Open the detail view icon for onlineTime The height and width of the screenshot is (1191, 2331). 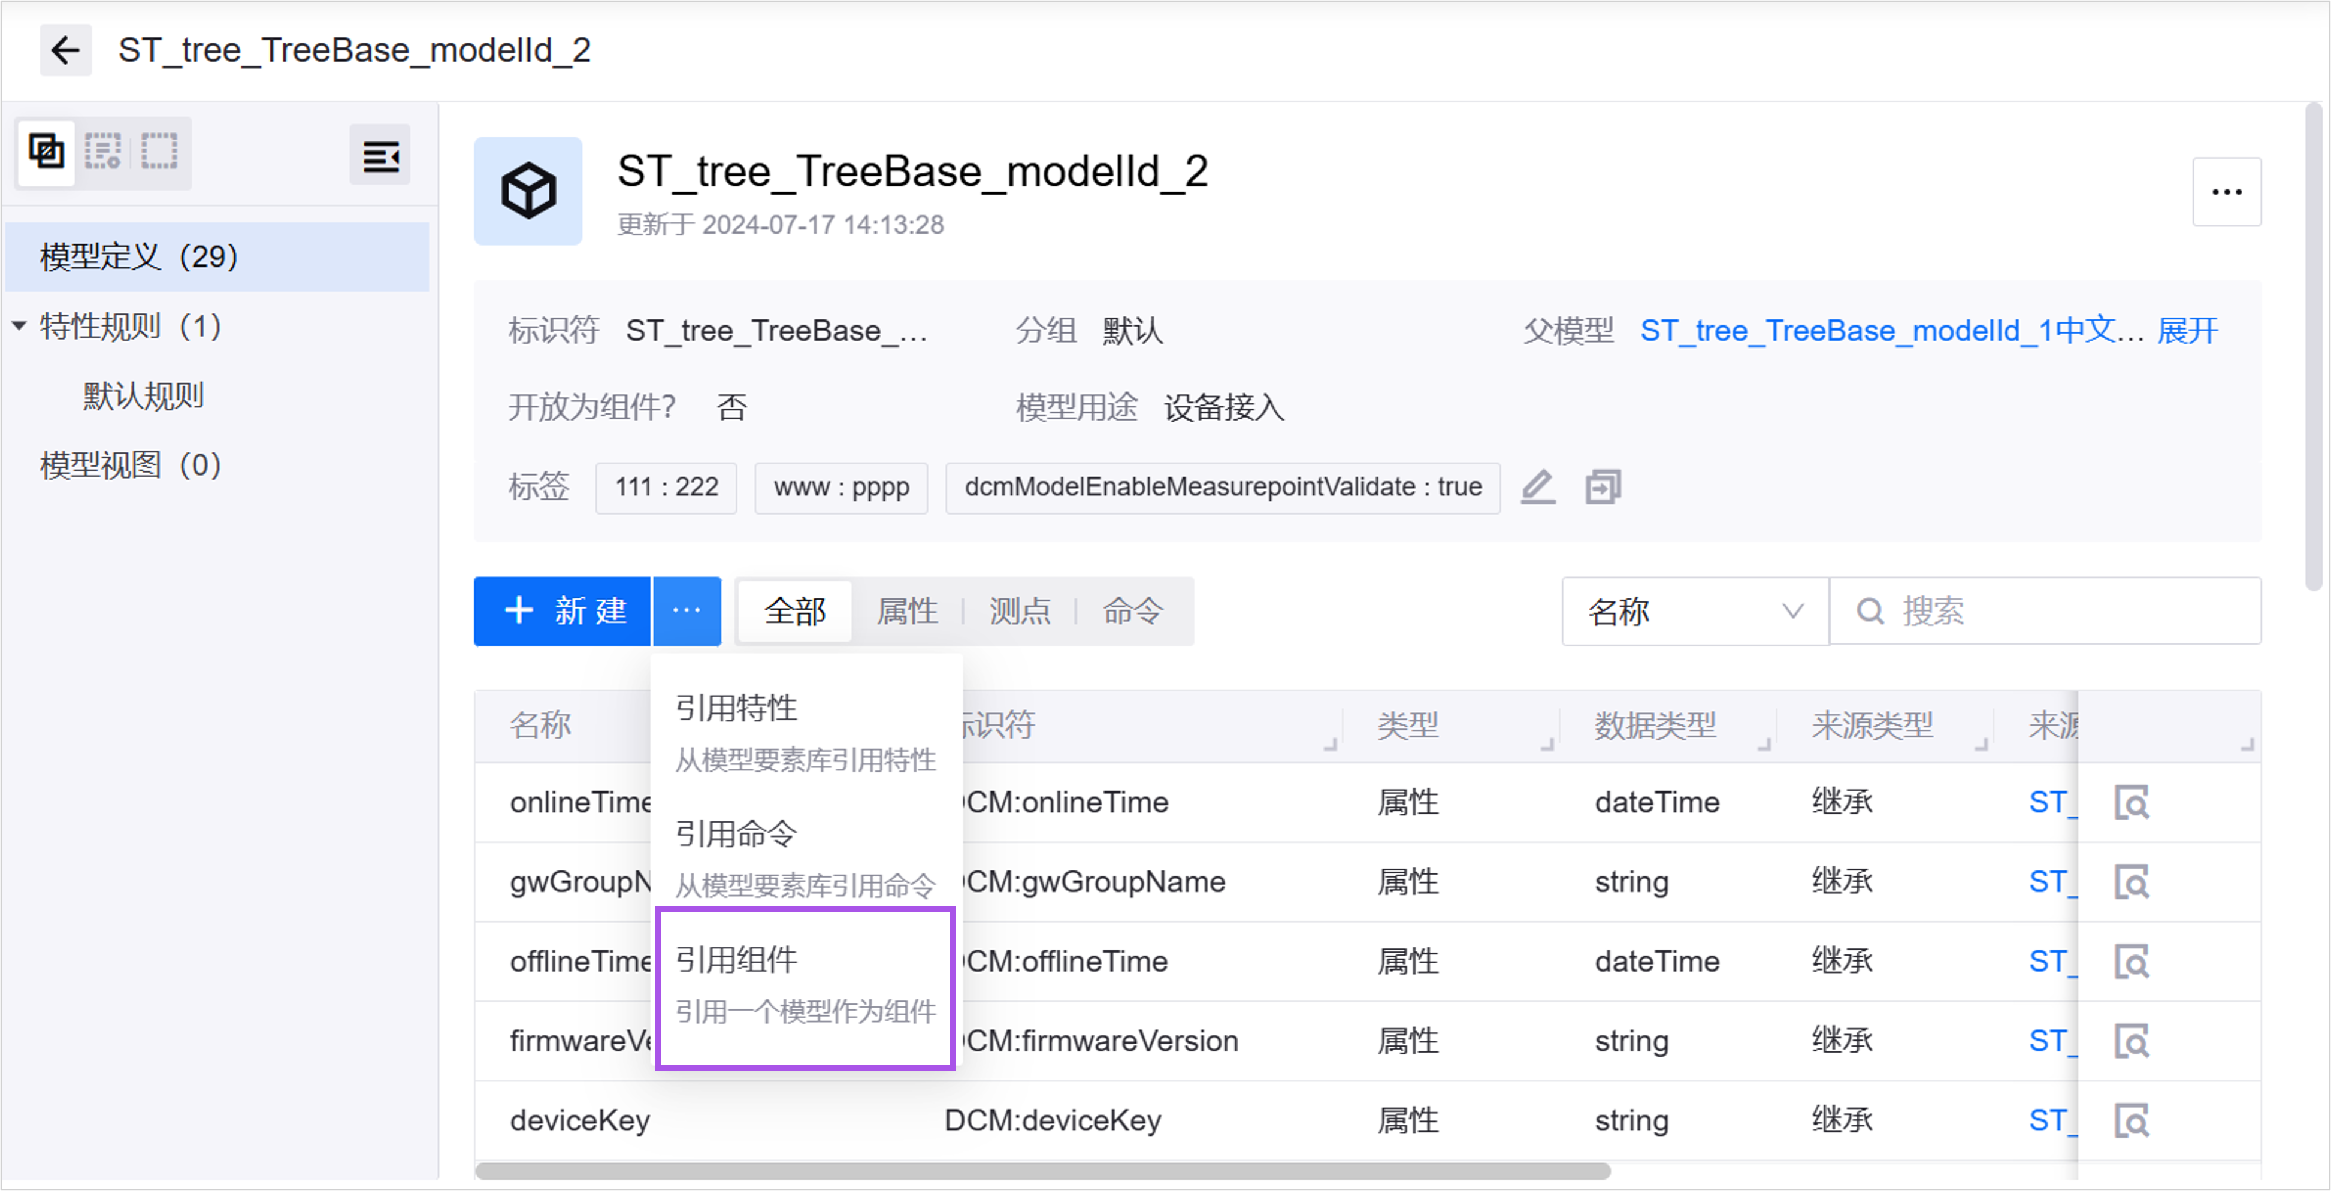click(2131, 803)
